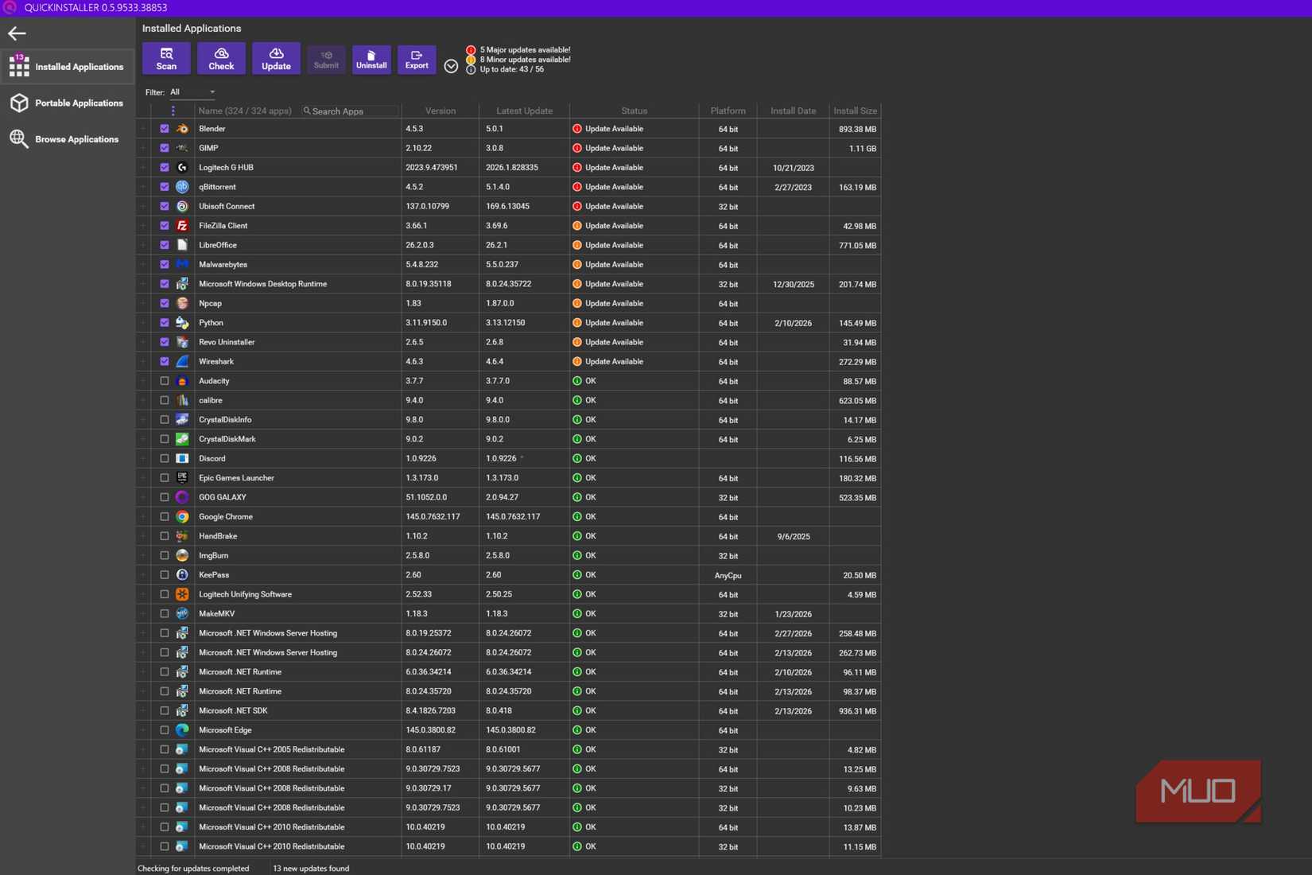The image size is (1312, 875).
Task: Start updates with the Update button
Action: point(276,59)
